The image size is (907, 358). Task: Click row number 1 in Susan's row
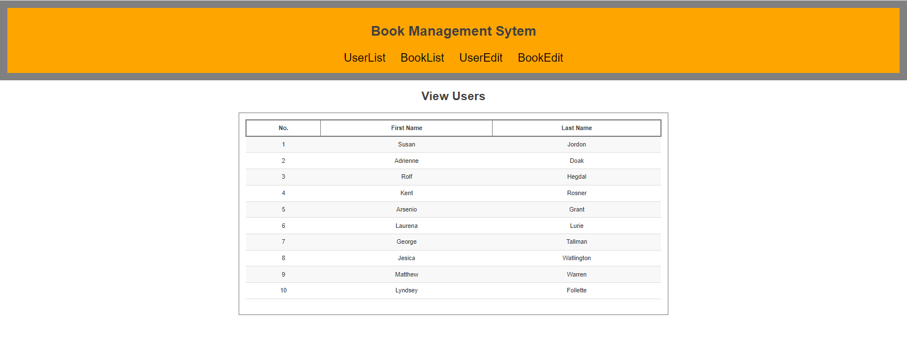click(x=283, y=144)
